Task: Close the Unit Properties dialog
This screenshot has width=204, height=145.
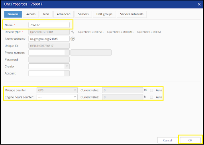Action: (x=199, y=4)
